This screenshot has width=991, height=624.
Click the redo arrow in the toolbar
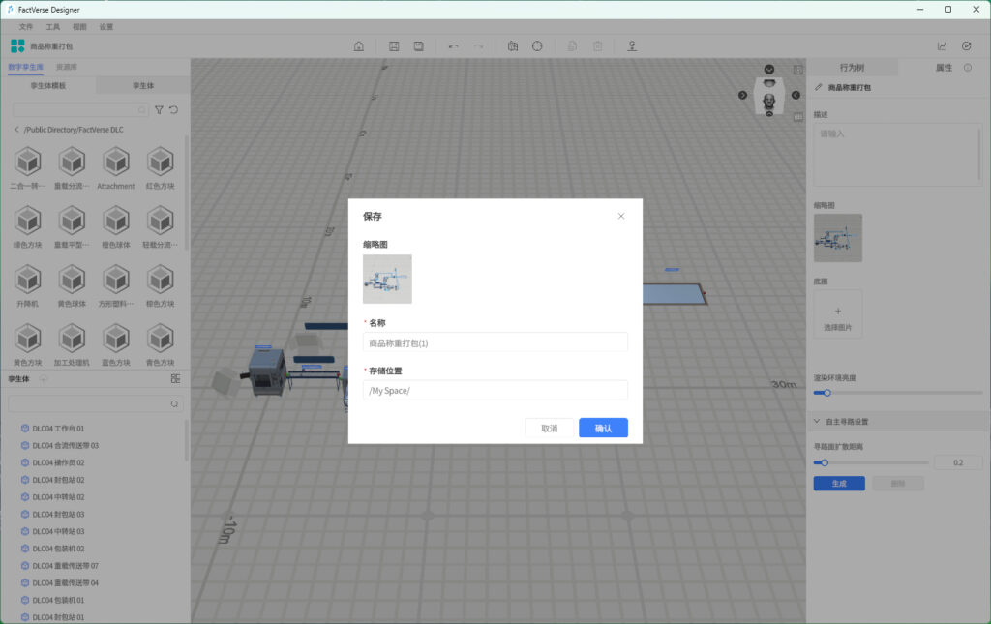tap(478, 46)
